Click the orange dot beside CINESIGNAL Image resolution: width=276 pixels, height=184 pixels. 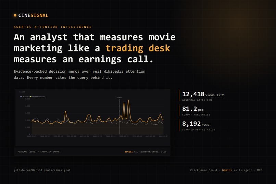coord(15,15)
